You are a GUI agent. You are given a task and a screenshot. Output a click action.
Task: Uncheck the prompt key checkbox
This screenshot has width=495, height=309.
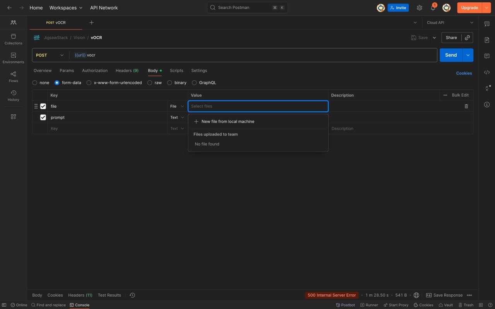(x=43, y=117)
